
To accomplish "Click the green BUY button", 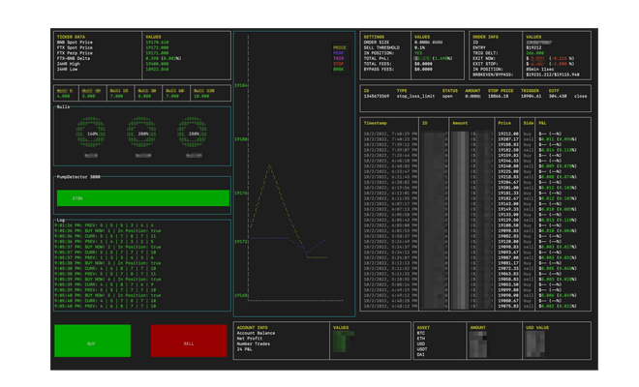I will point(93,341).
